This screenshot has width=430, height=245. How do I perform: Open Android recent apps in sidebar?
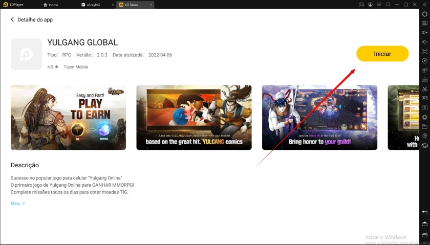point(424,235)
